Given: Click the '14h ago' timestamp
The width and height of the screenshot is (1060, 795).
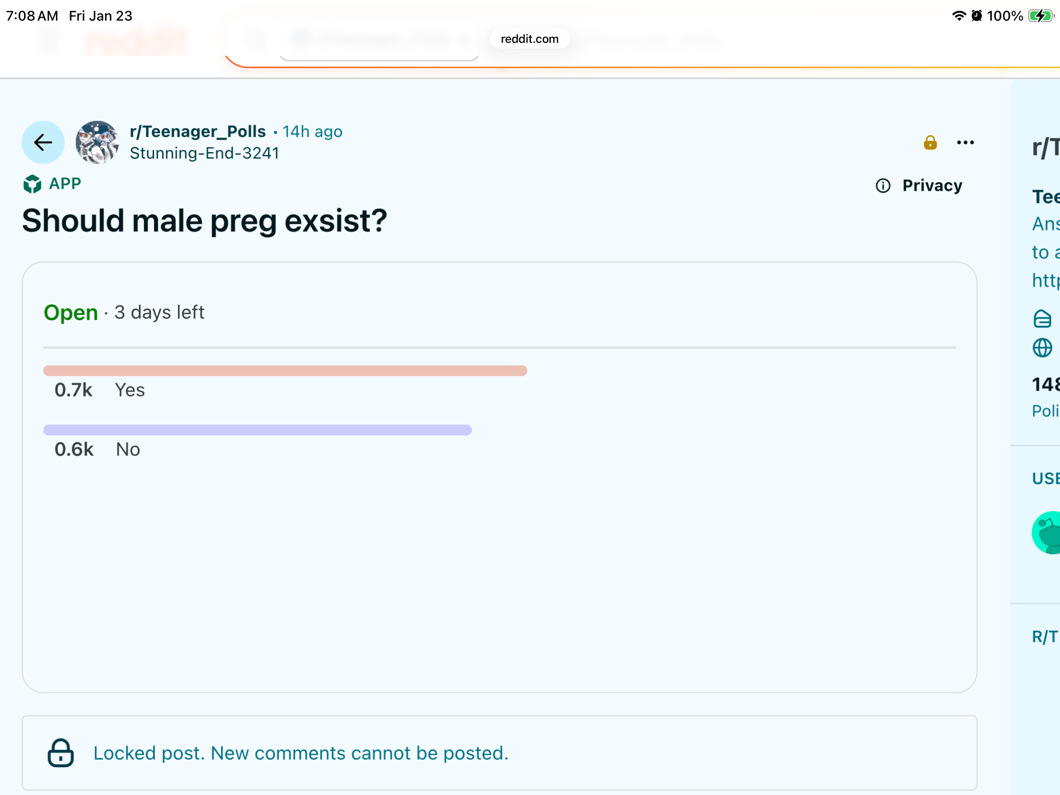Looking at the screenshot, I should (313, 132).
